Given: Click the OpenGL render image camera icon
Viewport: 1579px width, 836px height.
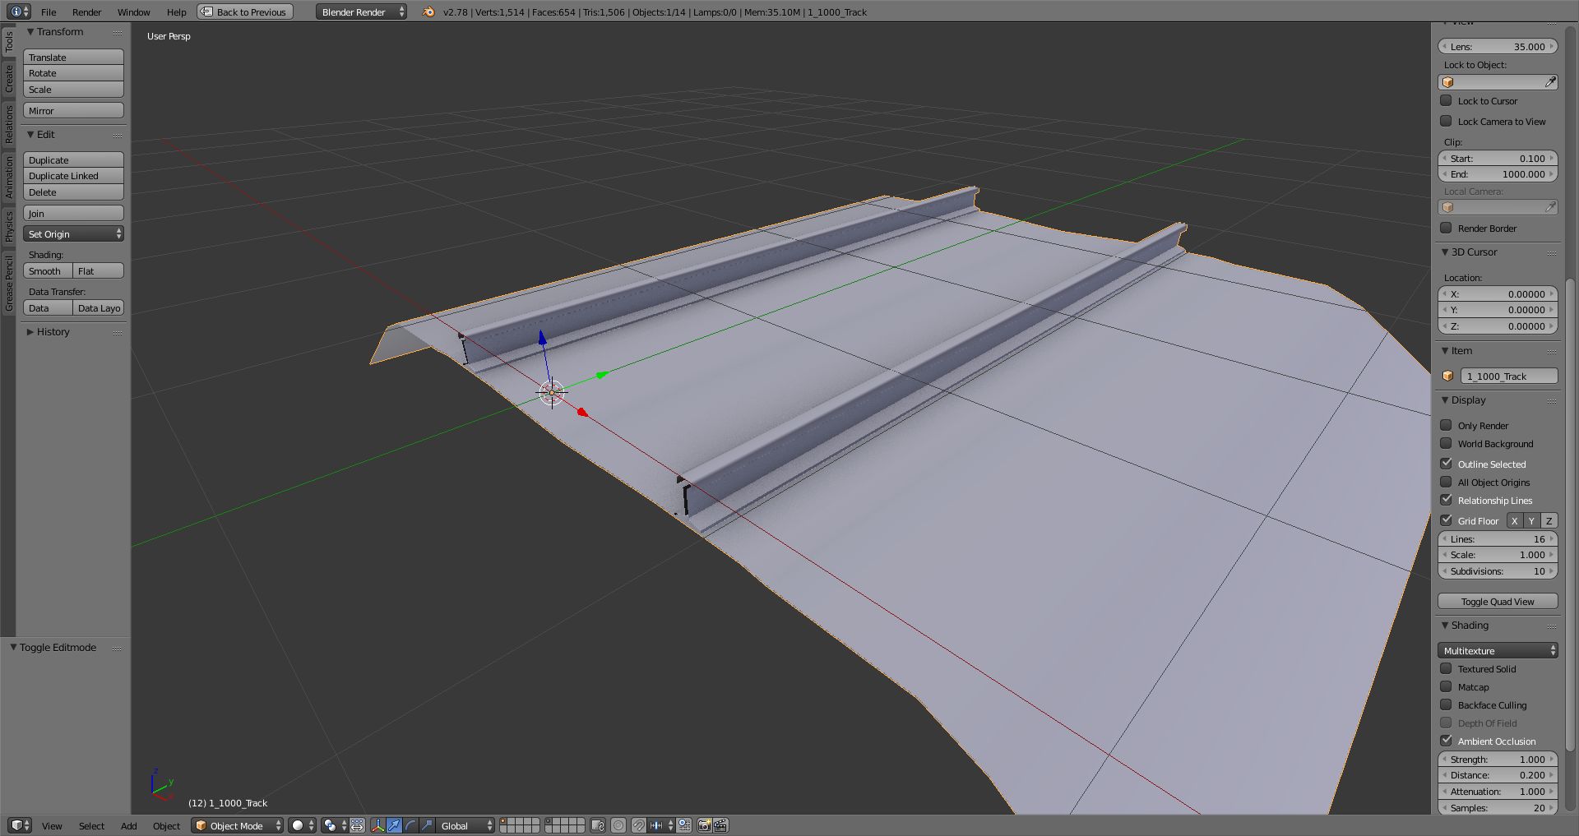Looking at the screenshot, I should pyautogui.click(x=705, y=825).
